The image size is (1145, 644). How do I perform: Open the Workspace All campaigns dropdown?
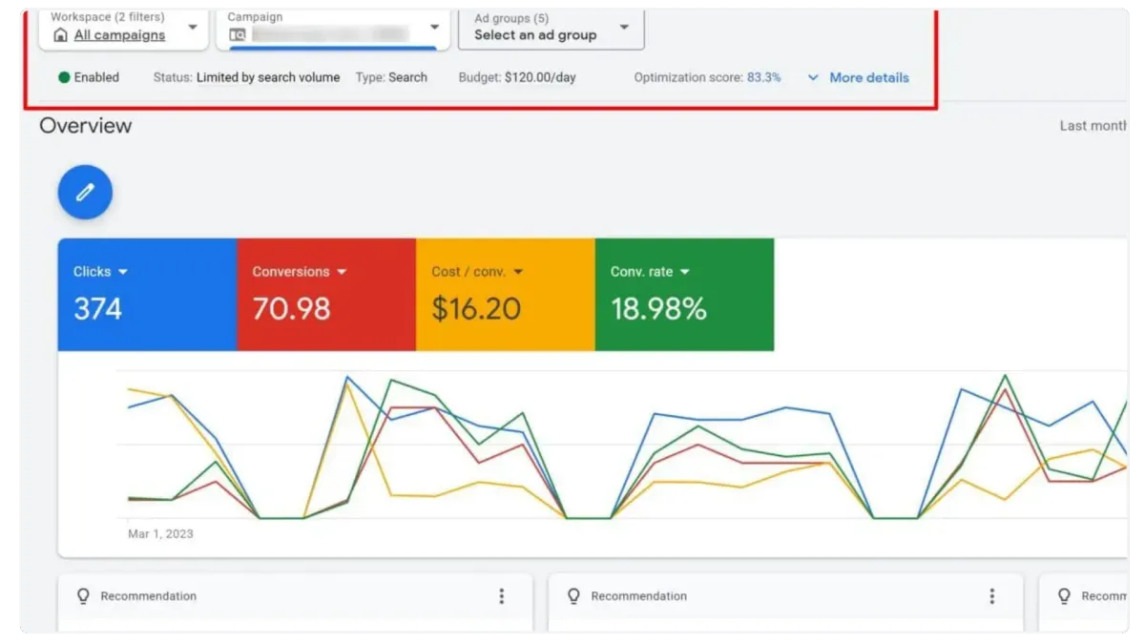192,28
